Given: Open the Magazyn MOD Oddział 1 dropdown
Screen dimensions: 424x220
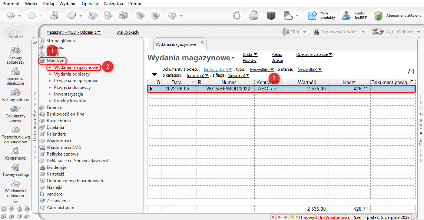Looking at the screenshot, I should [x=73, y=32].
